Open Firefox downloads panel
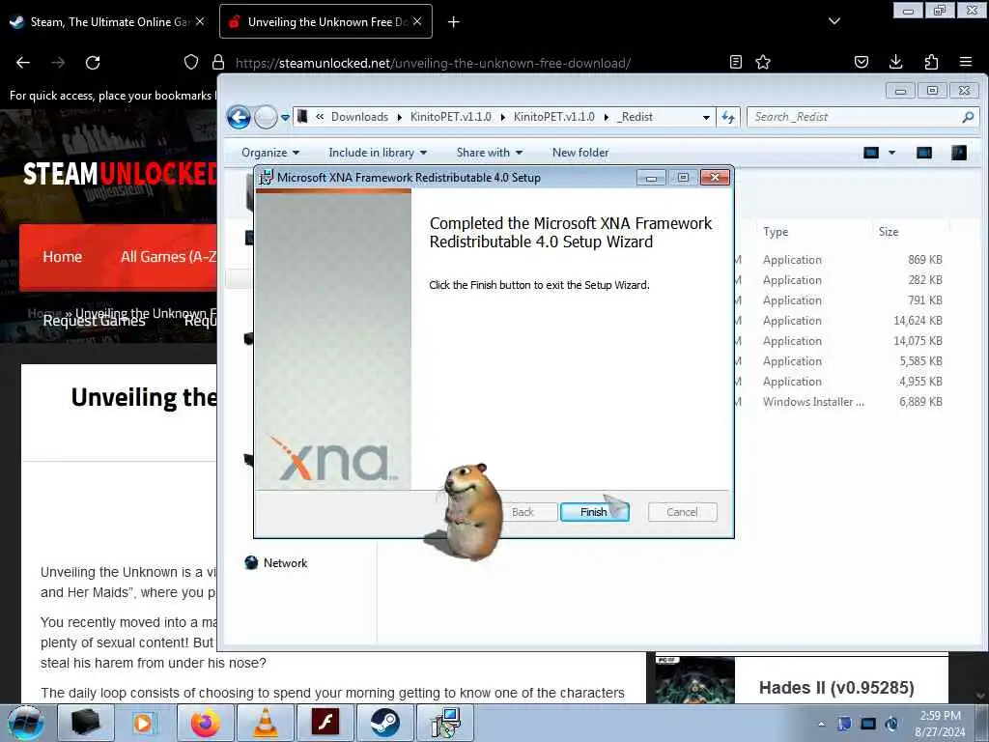This screenshot has width=989, height=742. pos(895,62)
